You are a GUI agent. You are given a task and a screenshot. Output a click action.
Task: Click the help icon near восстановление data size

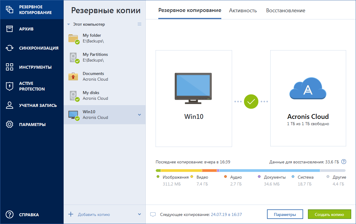pyautogui.click(x=344, y=161)
